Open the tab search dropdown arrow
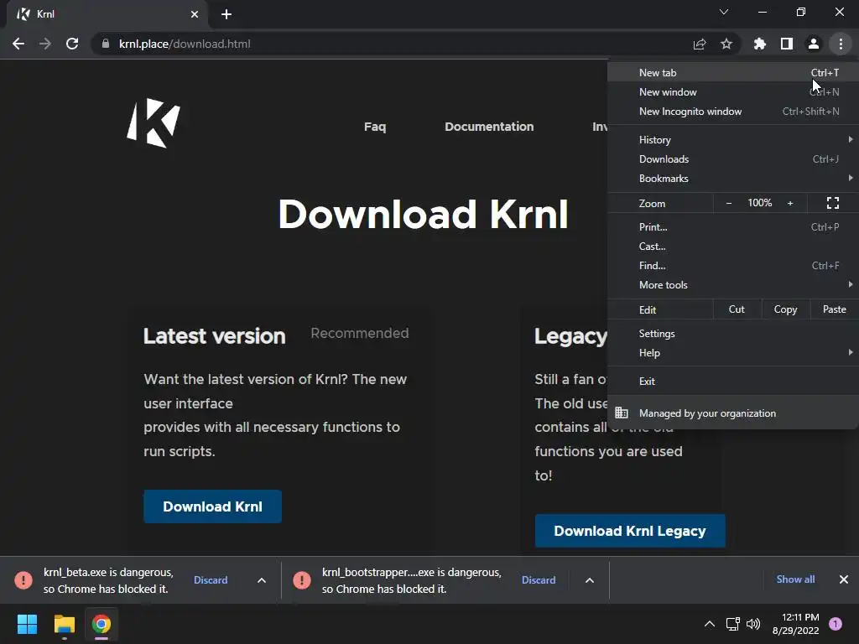 pos(724,12)
